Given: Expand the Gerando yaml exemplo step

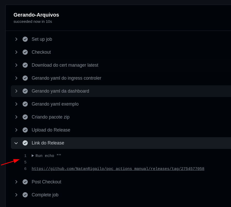Looking at the screenshot, I should [16, 104].
